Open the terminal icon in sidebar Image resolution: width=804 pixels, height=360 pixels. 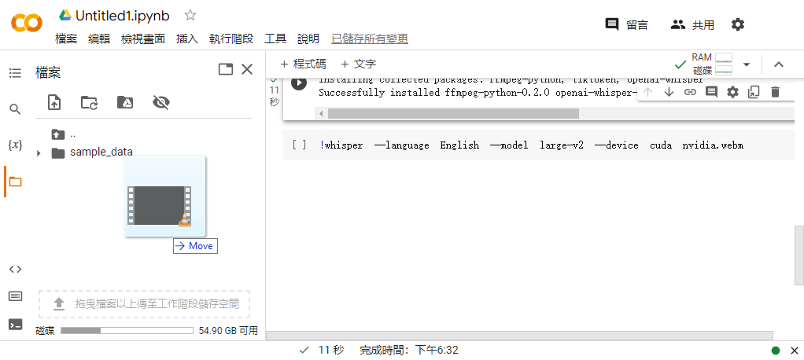click(15, 324)
